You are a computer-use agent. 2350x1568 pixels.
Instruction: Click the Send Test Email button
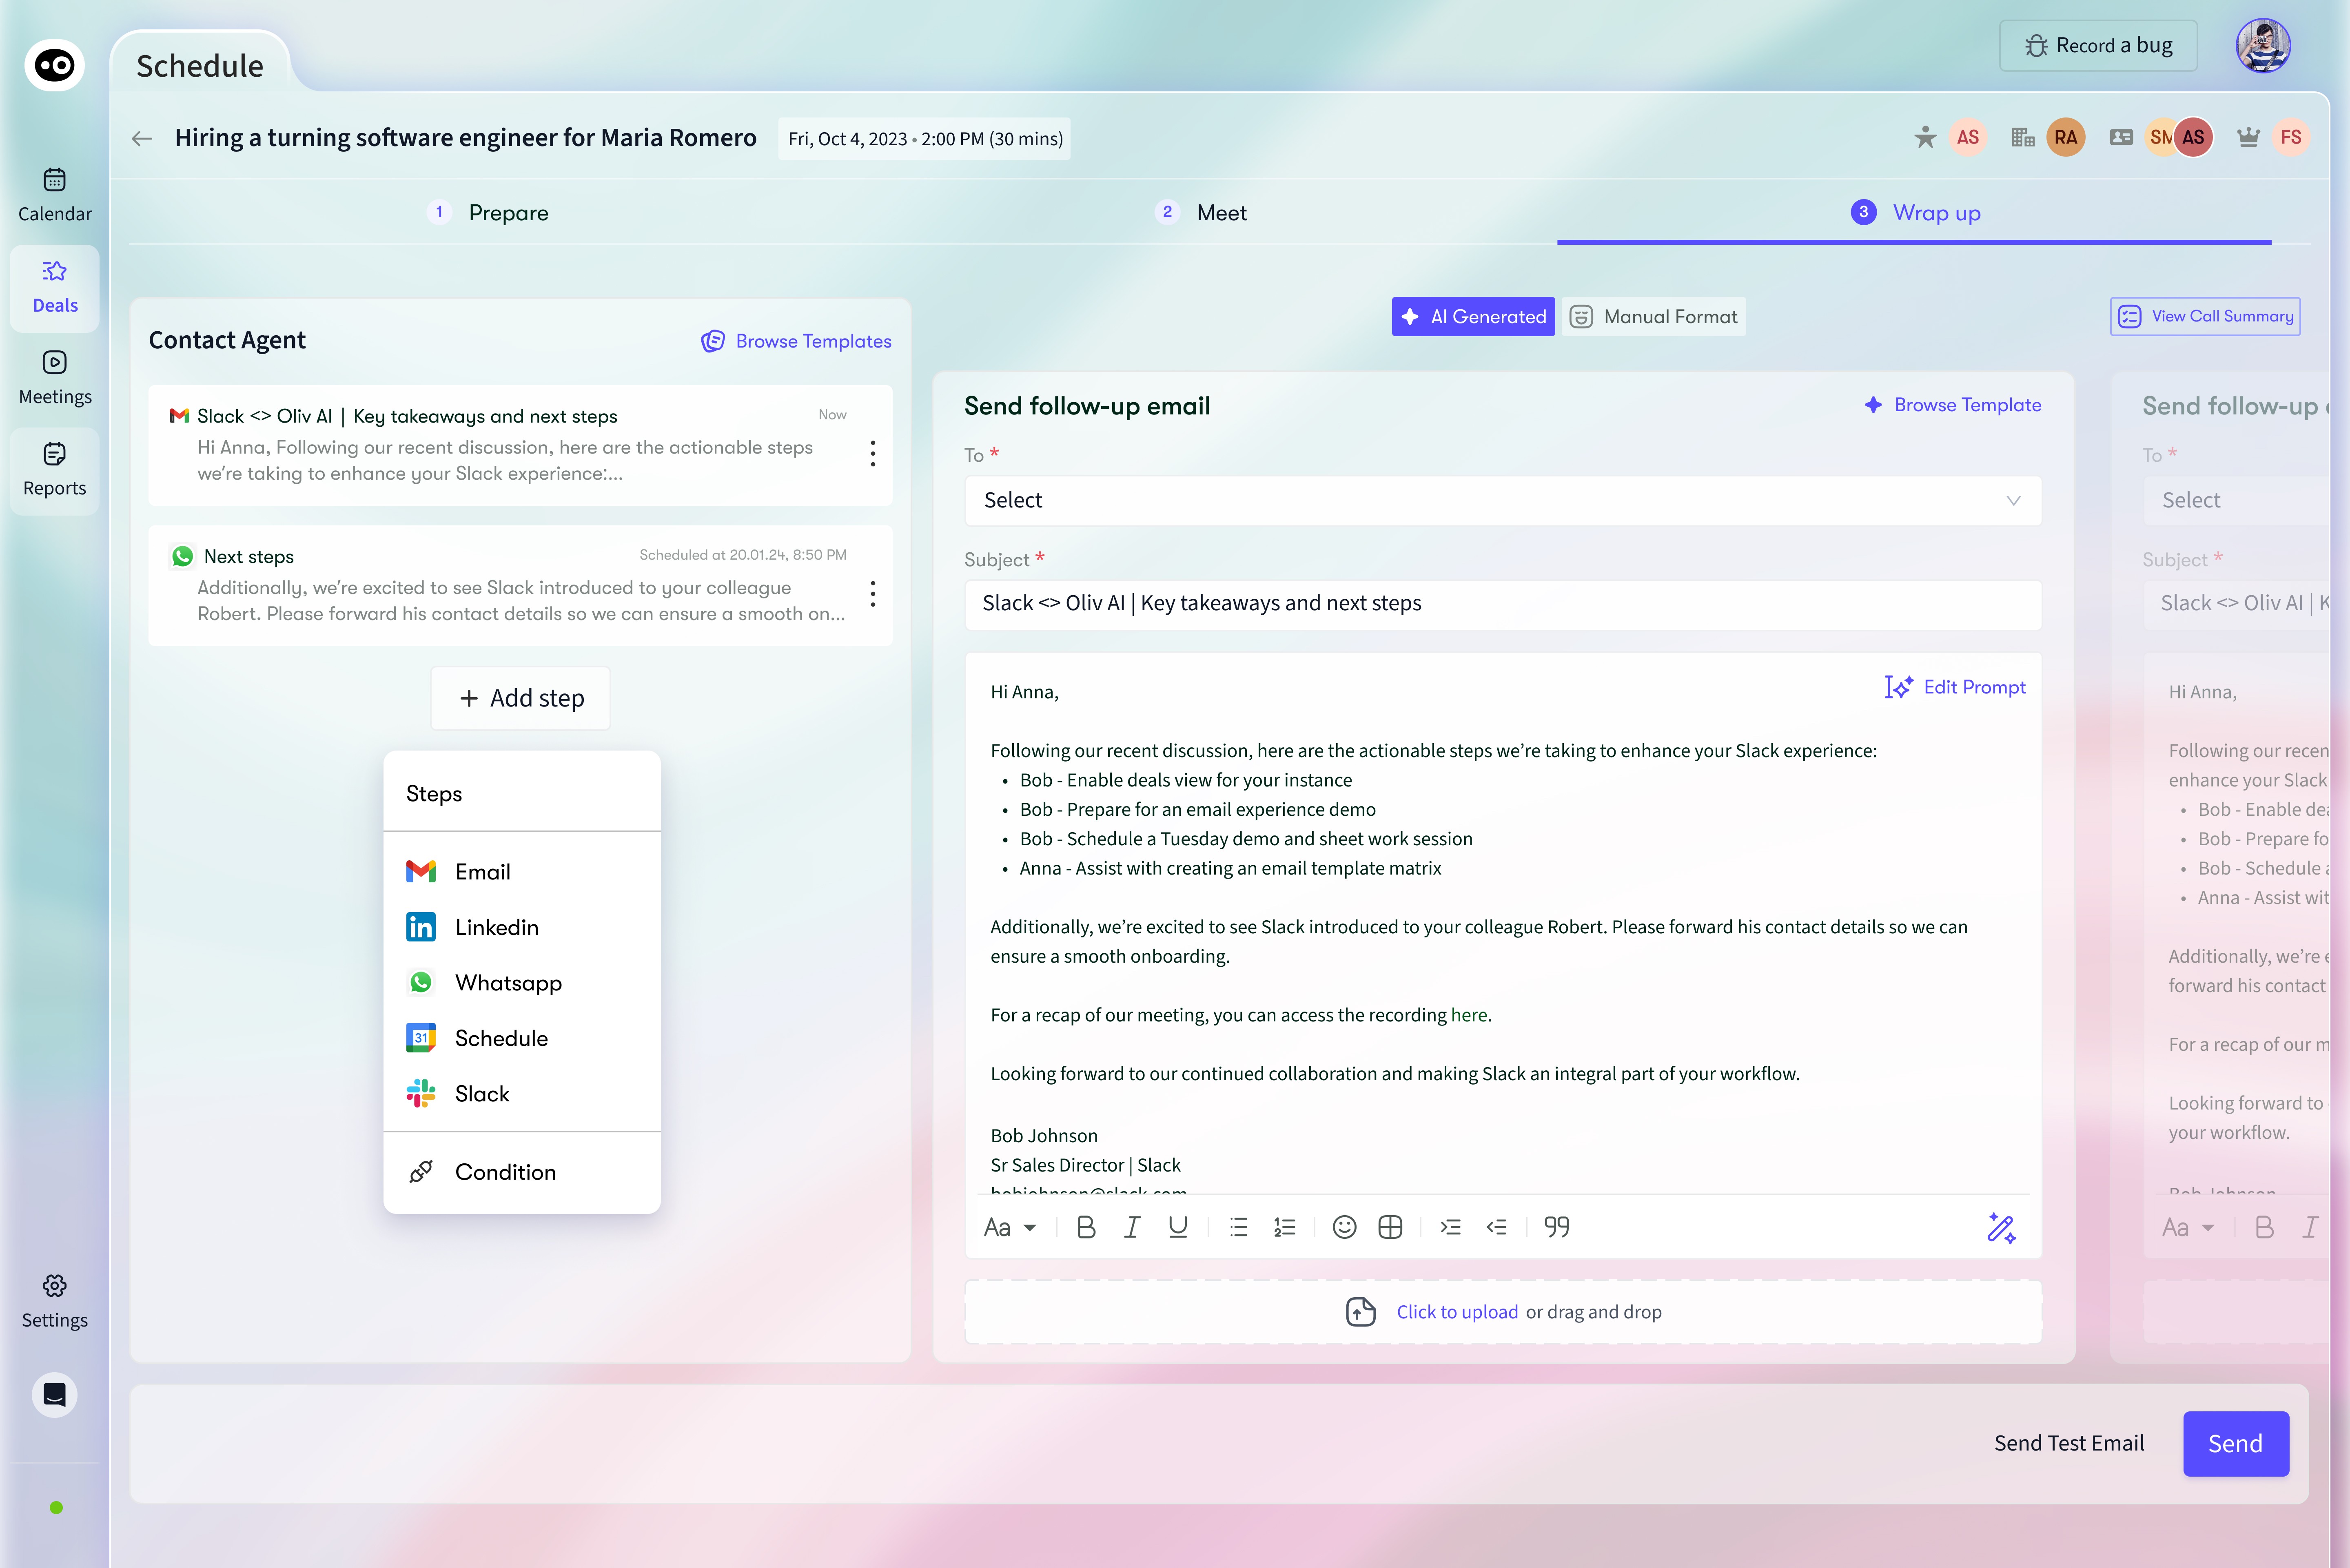coord(2069,1443)
